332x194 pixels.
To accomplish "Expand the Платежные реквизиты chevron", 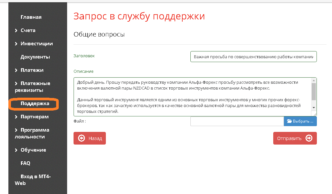I will [16, 83].
